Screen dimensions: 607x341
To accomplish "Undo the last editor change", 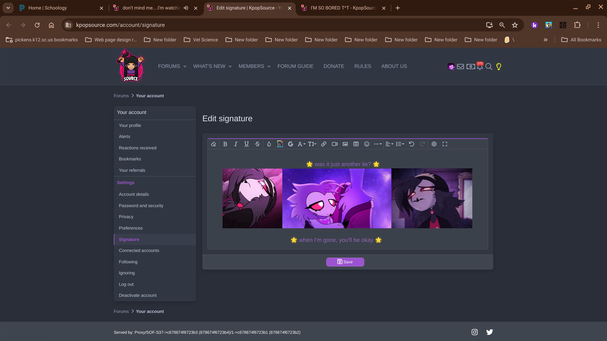I will pyautogui.click(x=412, y=144).
